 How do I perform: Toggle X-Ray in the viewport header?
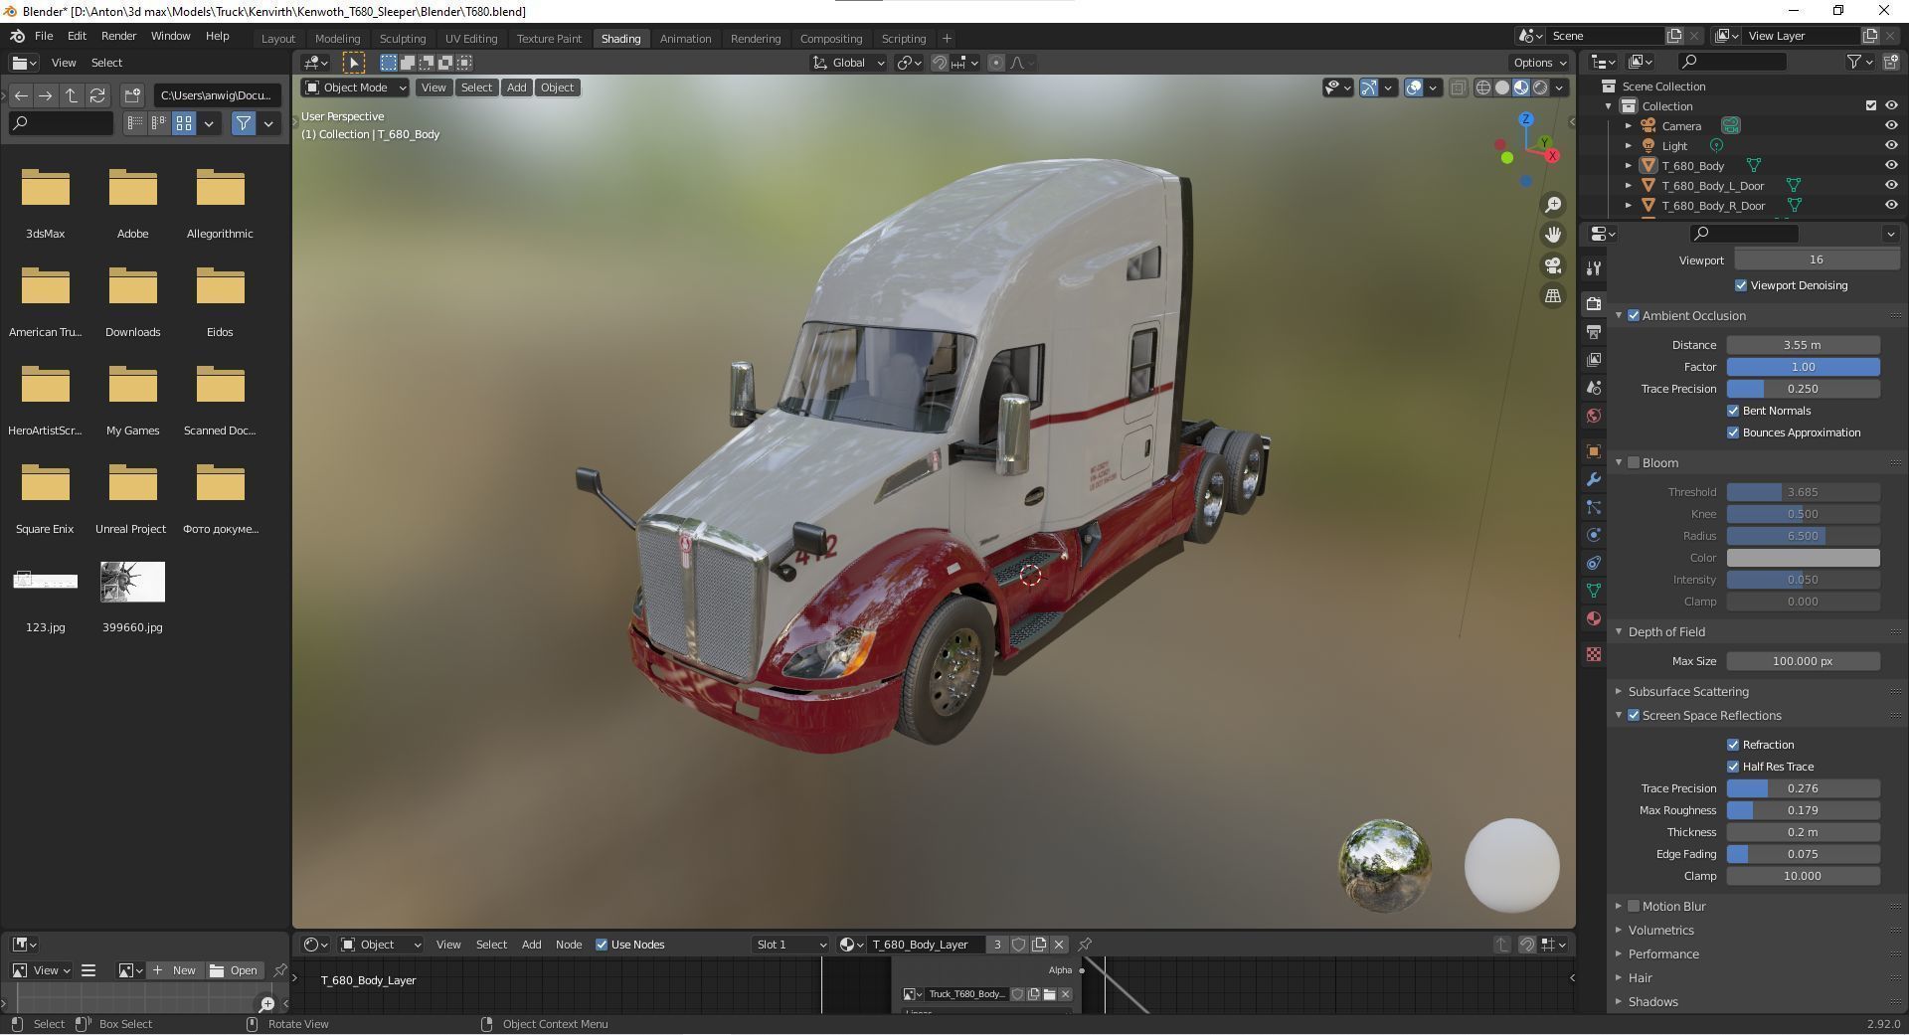click(x=1458, y=87)
